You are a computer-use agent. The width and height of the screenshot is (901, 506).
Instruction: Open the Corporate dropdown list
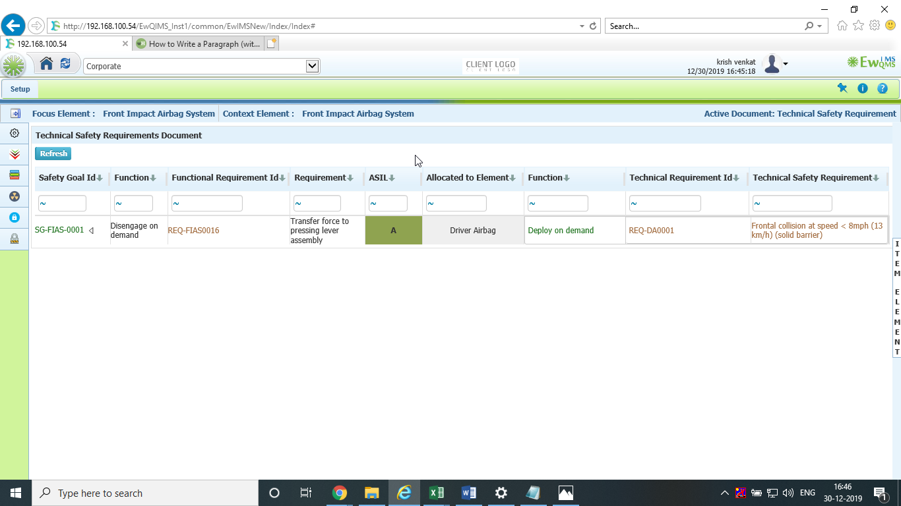tap(313, 66)
